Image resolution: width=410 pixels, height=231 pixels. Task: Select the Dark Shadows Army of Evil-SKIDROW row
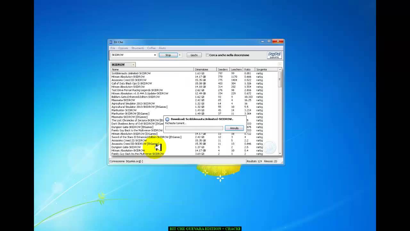pyautogui.click(x=137, y=124)
